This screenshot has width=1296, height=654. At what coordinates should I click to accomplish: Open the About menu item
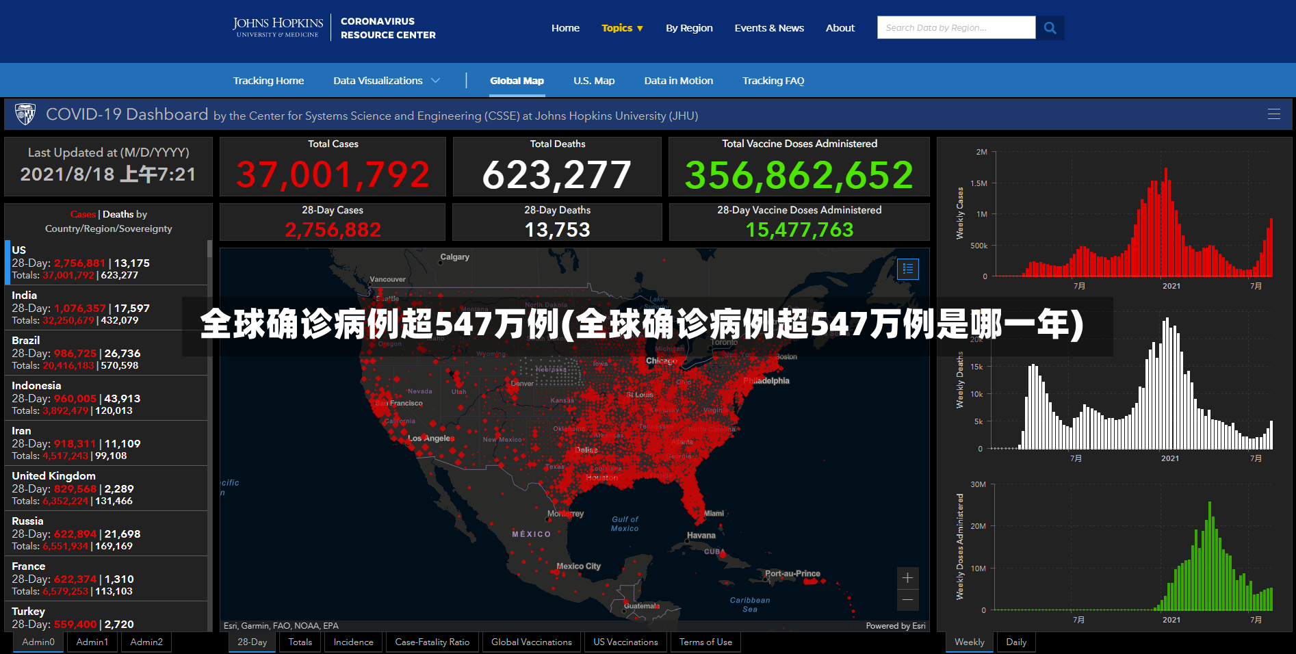point(840,28)
